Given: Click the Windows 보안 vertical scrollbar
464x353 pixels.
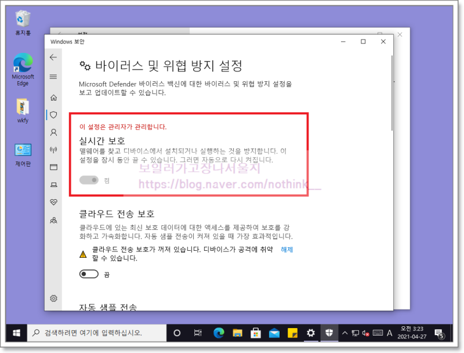Looking at the screenshot, I should (x=392, y=93).
